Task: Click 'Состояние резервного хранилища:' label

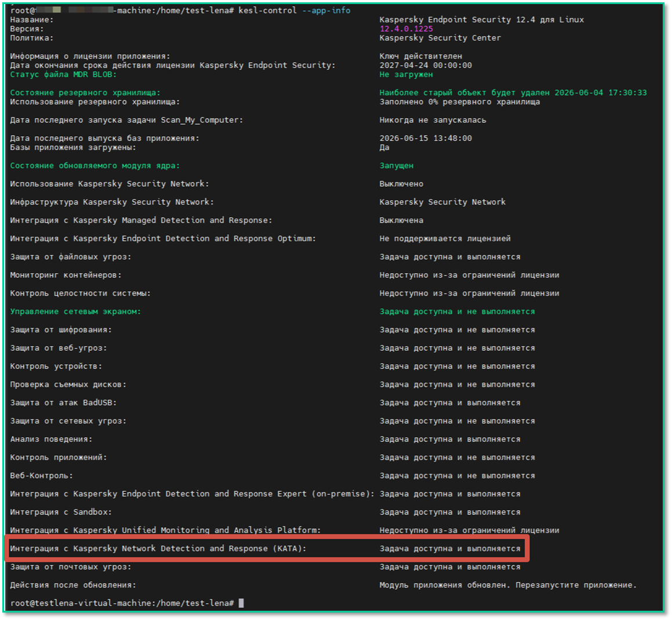Action: pos(85,93)
